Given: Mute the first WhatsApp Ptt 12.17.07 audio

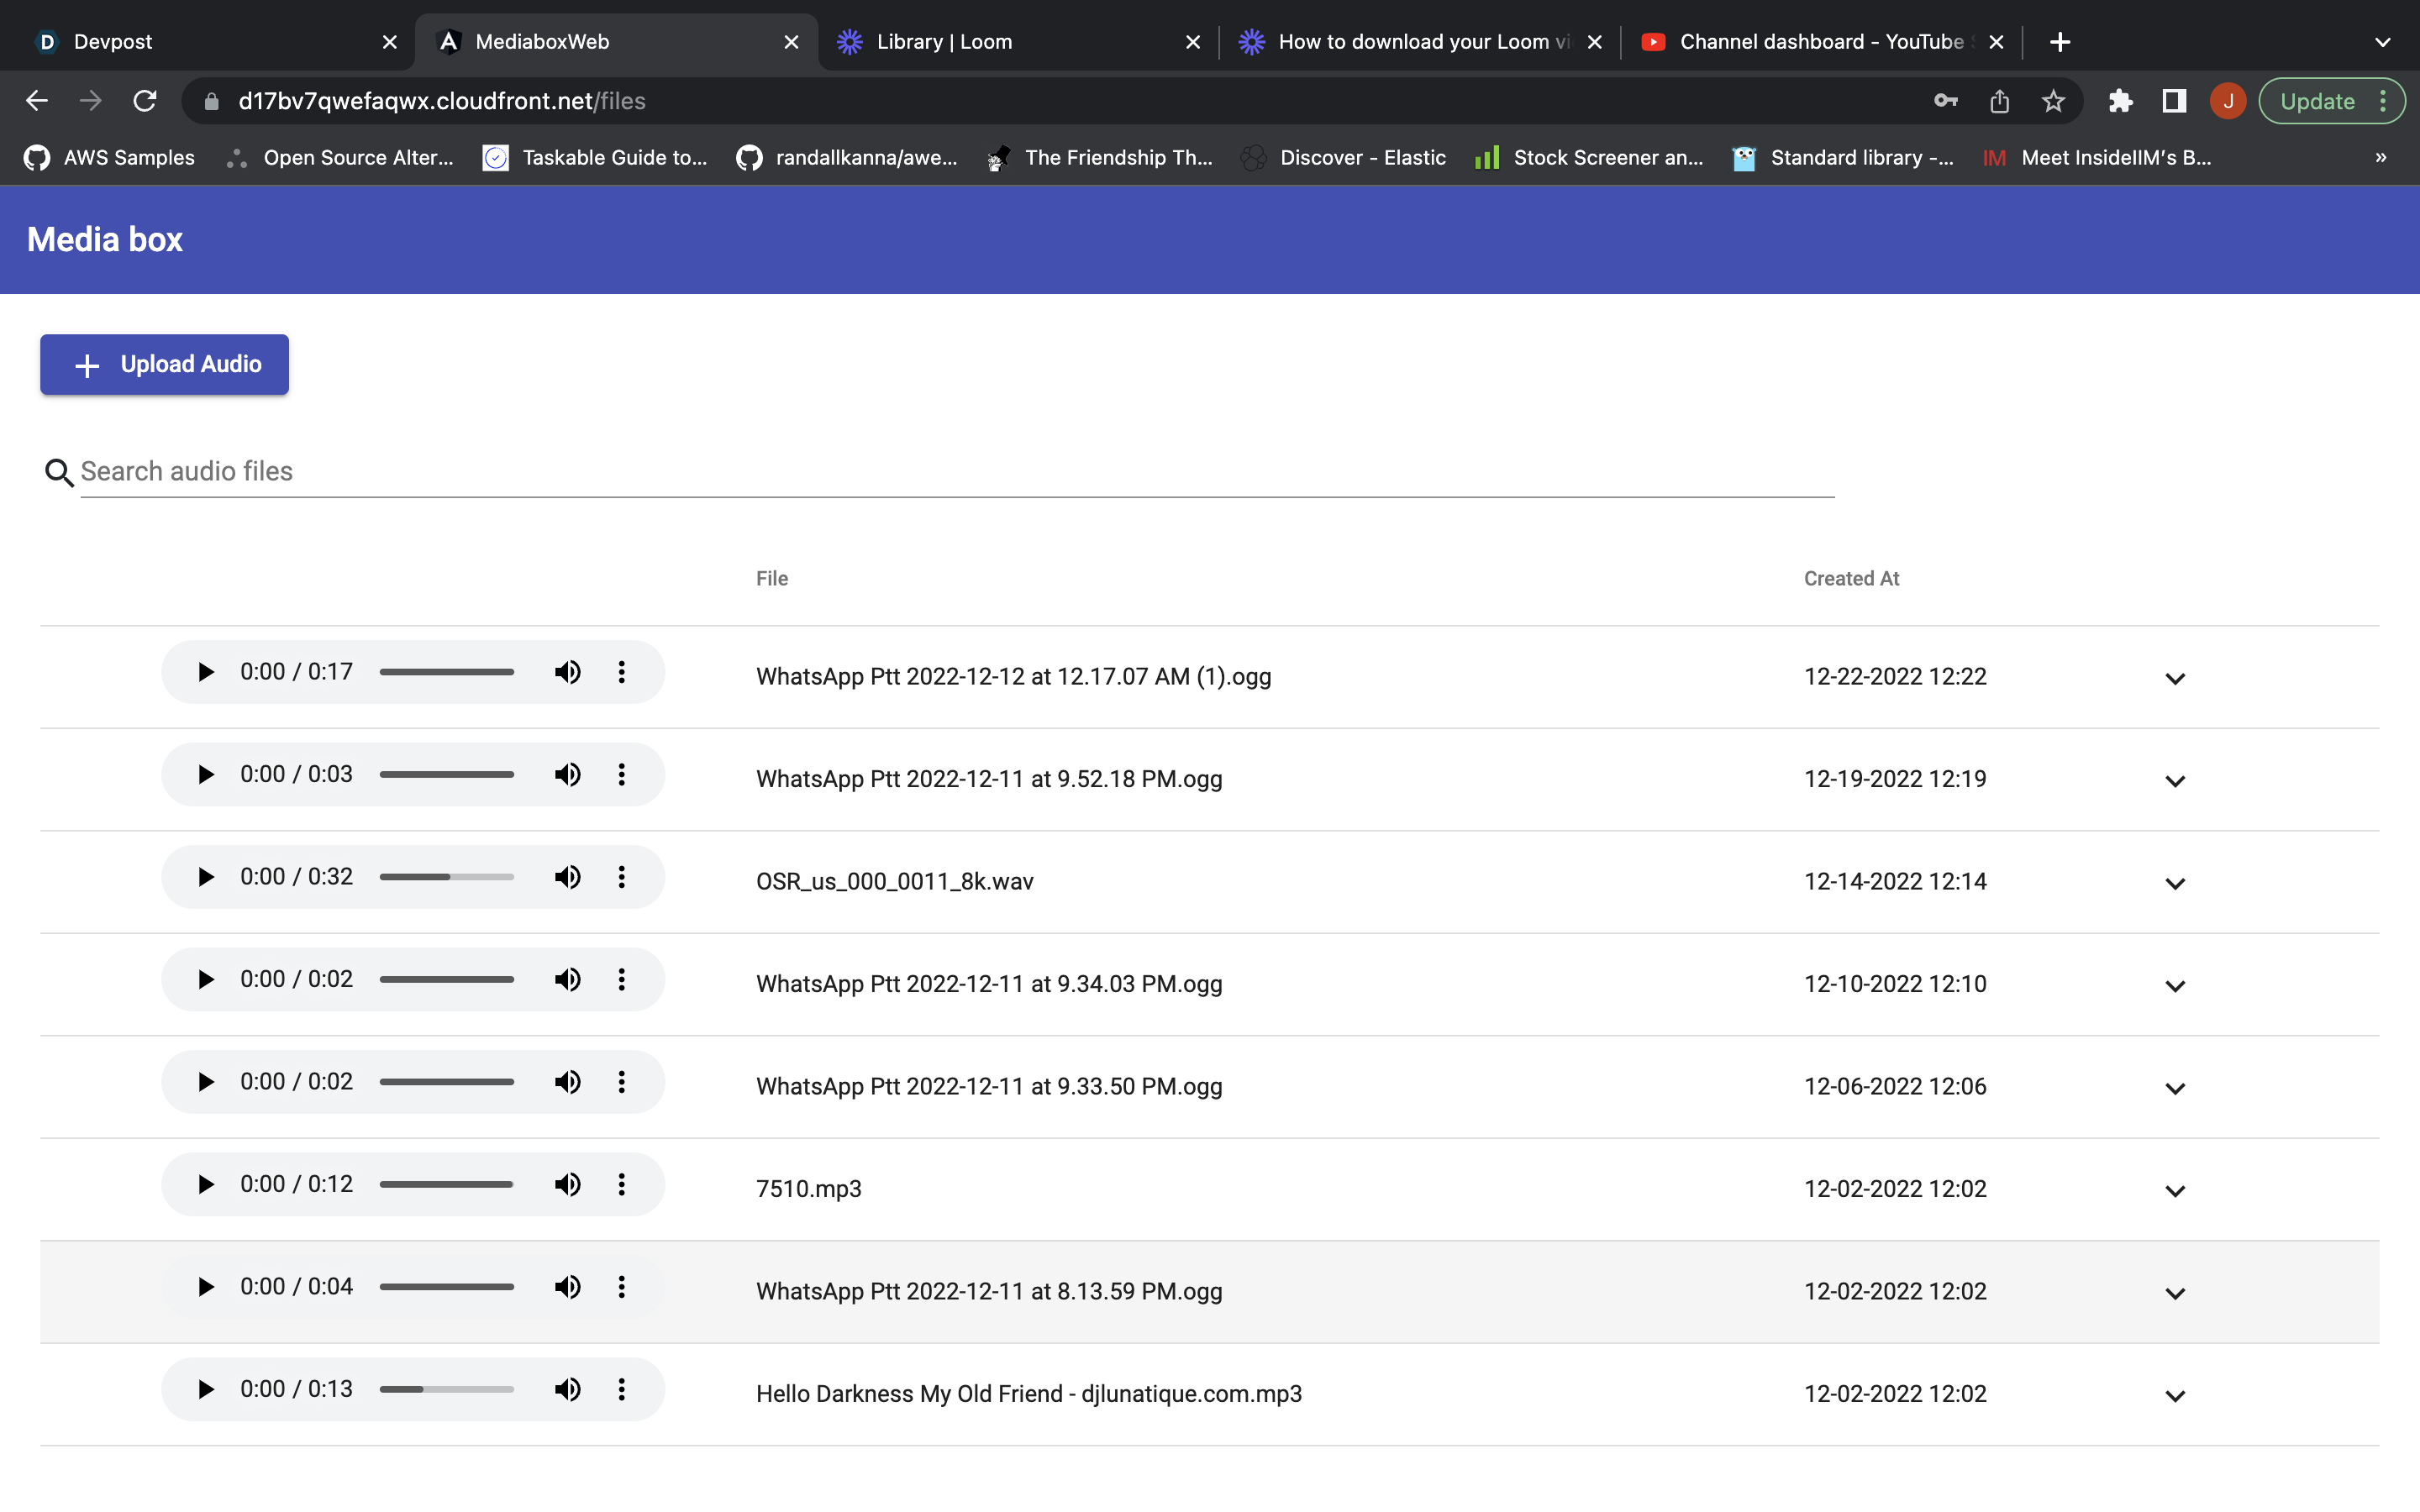Looking at the screenshot, I should point(567,672).
